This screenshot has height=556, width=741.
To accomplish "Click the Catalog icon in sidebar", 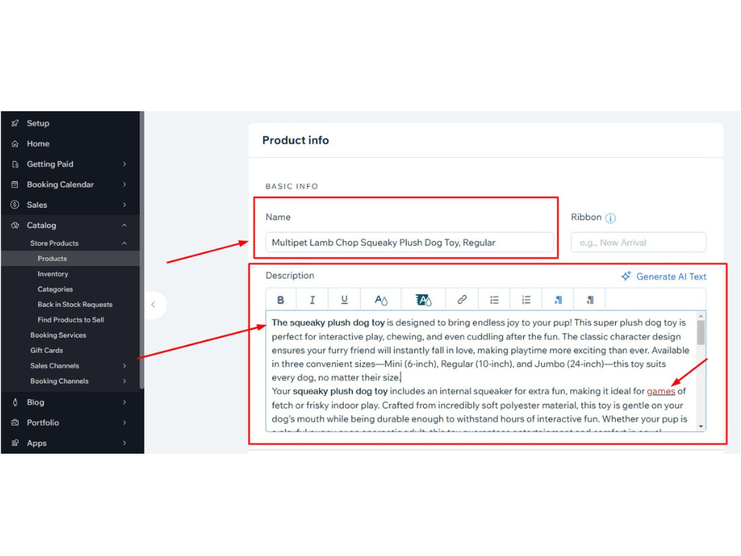I will pos(15,225).
